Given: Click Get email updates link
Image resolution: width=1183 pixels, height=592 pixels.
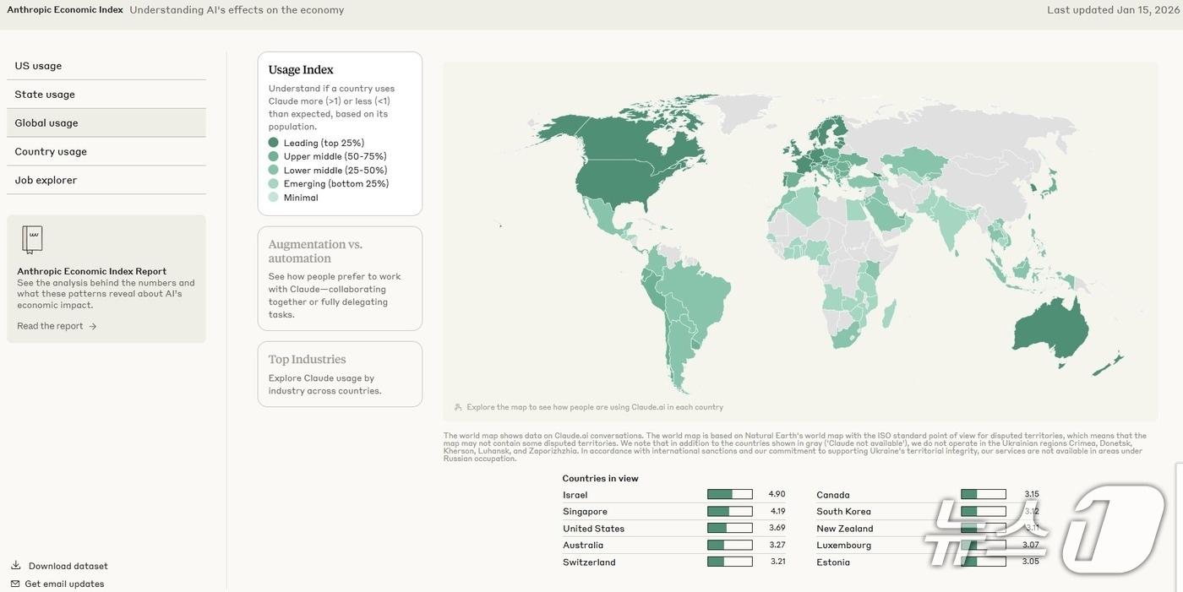Looking at the screenshot, I should (64, 584).
